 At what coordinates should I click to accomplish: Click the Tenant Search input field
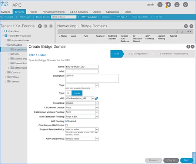64,17
